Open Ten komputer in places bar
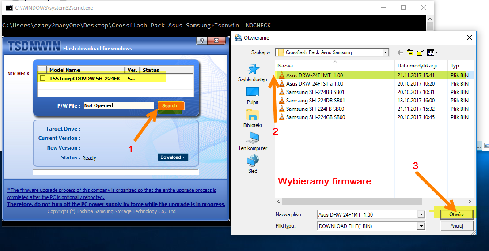 point(253,142)
